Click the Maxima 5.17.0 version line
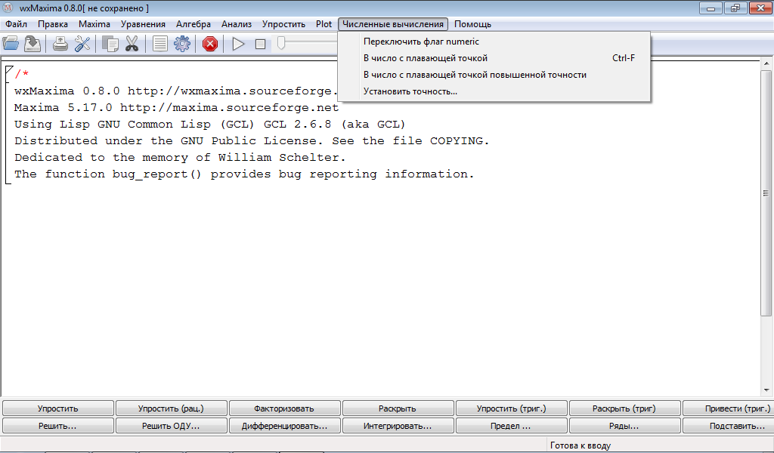The height and width of the screenshot is (453, 774). 177,107
